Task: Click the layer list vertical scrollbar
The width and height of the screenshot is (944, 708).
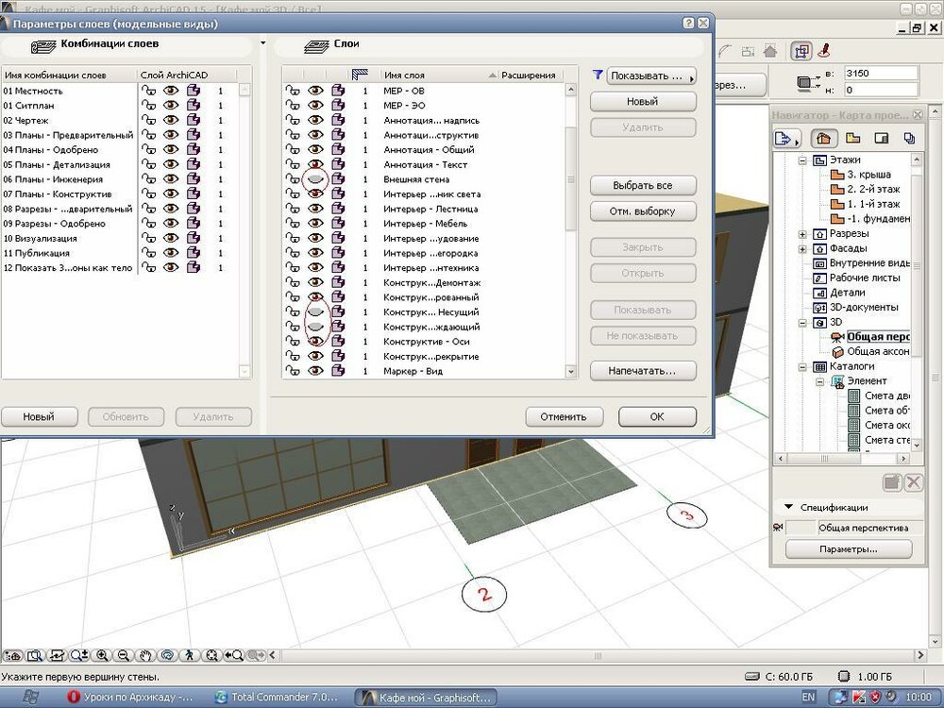Action: (570, 179)
